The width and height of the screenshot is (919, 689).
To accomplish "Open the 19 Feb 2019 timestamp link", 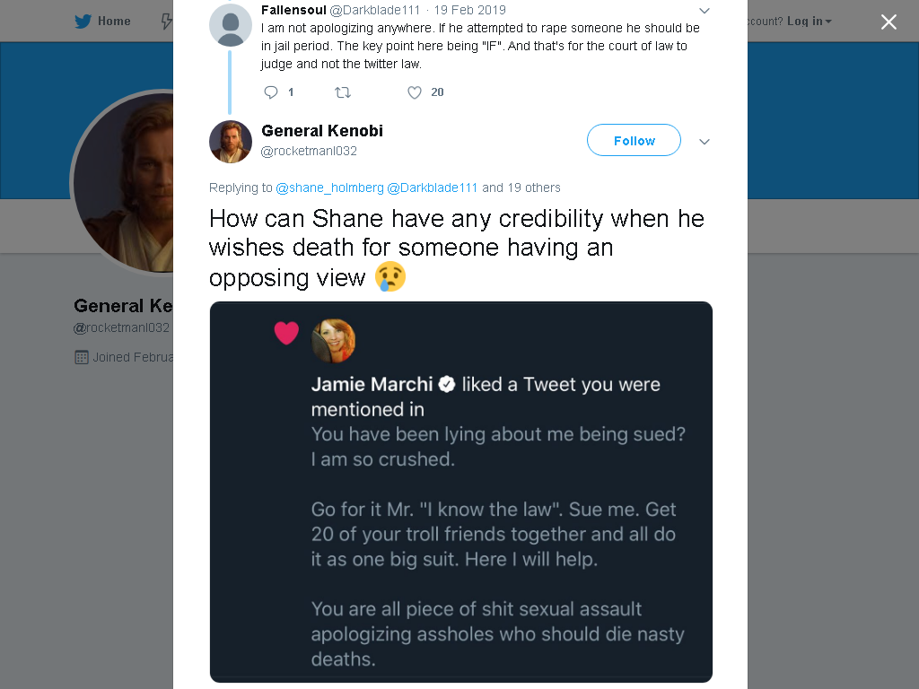I will click(469, 10).
